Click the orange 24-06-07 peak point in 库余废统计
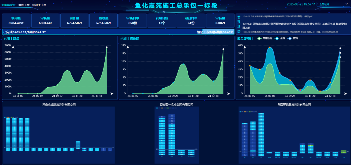The image size is (351, 165). click(270, 47)
